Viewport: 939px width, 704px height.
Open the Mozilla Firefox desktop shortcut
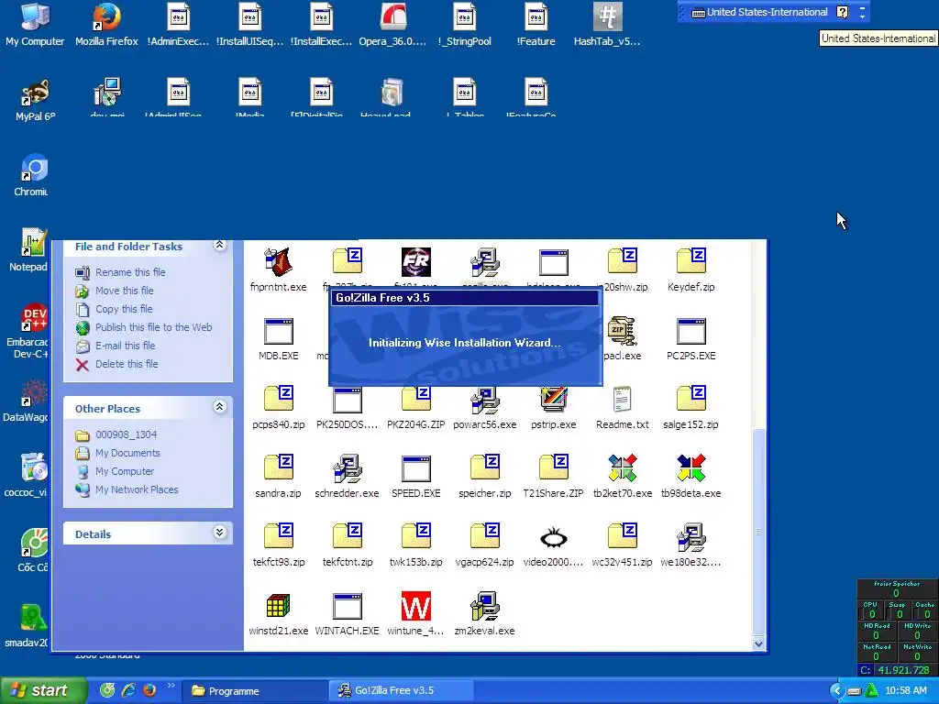[x=106, y=25]
